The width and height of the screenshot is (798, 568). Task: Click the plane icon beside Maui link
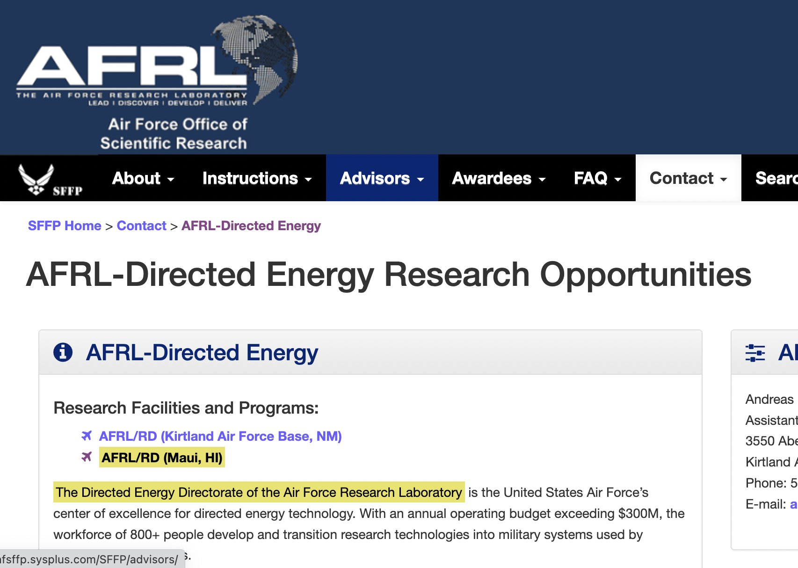tap(87, 457)
